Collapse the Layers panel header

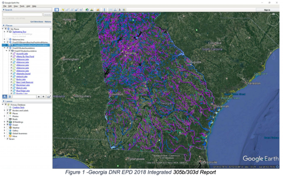[x=3, y=101]
